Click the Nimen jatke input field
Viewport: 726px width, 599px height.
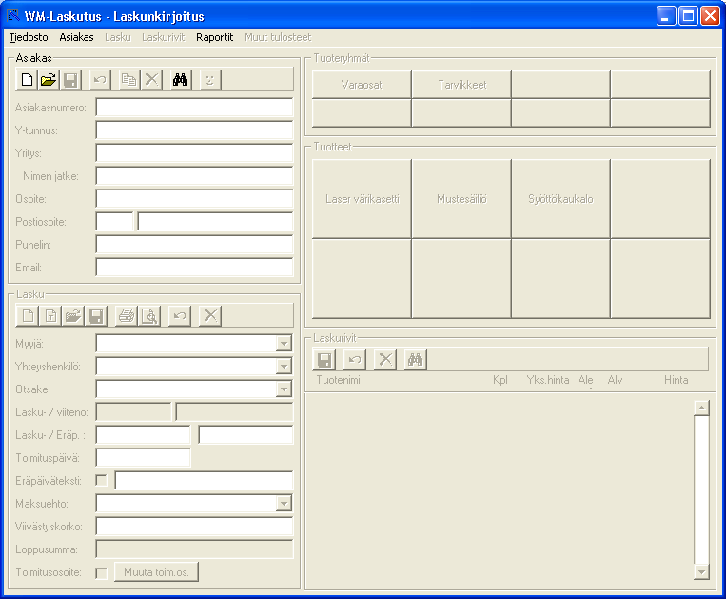[x=194, y=176]
